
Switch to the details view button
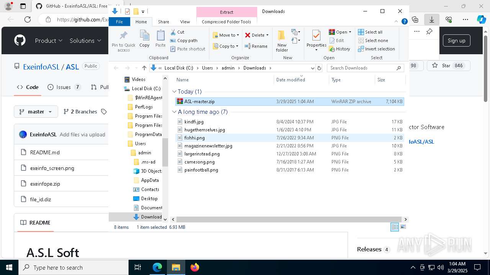[395, 227]
